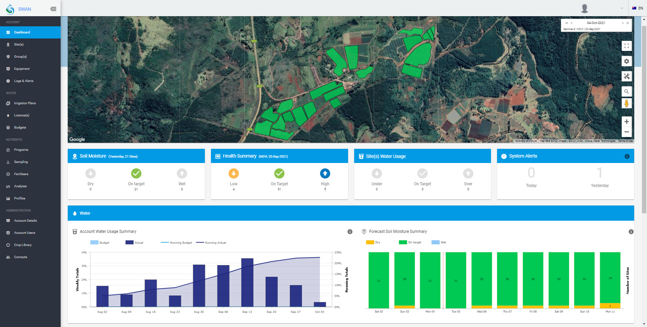Toggle fullscreen view of the map
This screenshot has height=327, width=647.
(x=626, y=46)
